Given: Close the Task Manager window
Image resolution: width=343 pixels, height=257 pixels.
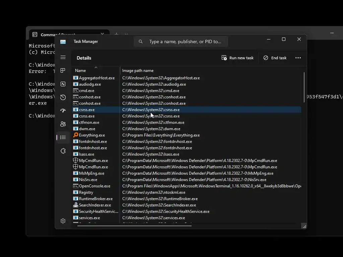Looking at the screenshot, I should 299,39.
